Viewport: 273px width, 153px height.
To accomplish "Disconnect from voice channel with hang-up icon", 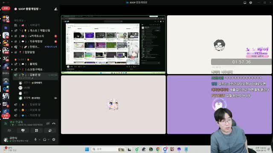I will click(54, 124).
